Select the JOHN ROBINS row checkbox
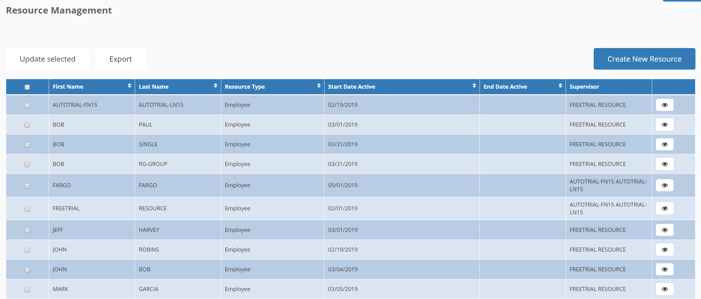 (27, 250)
